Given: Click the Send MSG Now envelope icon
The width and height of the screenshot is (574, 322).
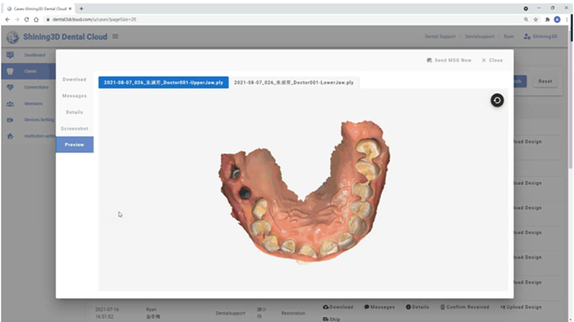Looking at the screenshot, I should [x=430, y=60].
